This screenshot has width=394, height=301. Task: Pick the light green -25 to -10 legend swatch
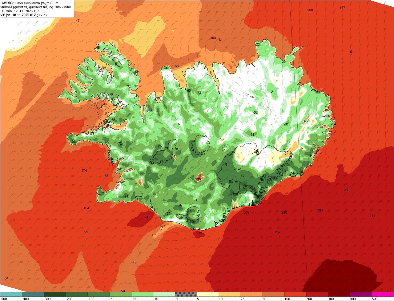click(x=142, y=294)
